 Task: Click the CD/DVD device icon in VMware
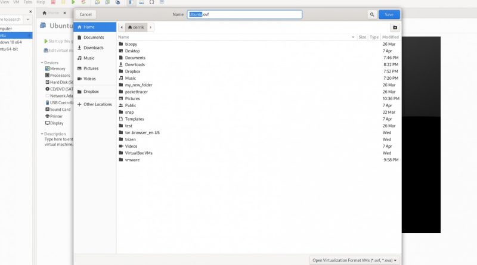tap(47, 89)
